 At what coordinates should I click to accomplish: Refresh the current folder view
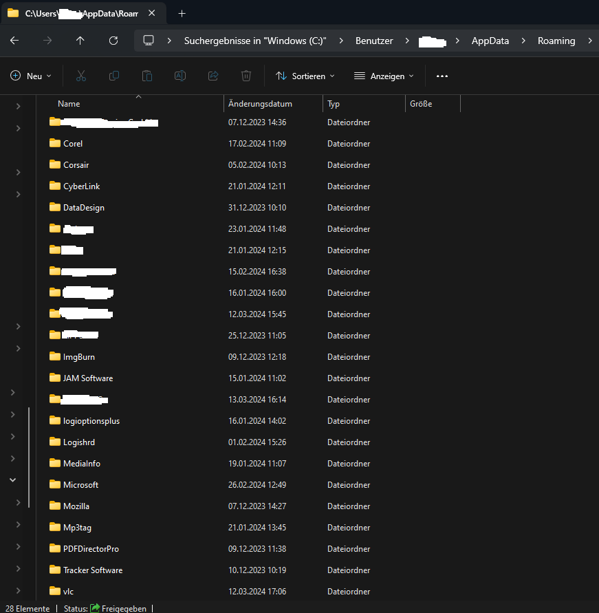point(113,41)
